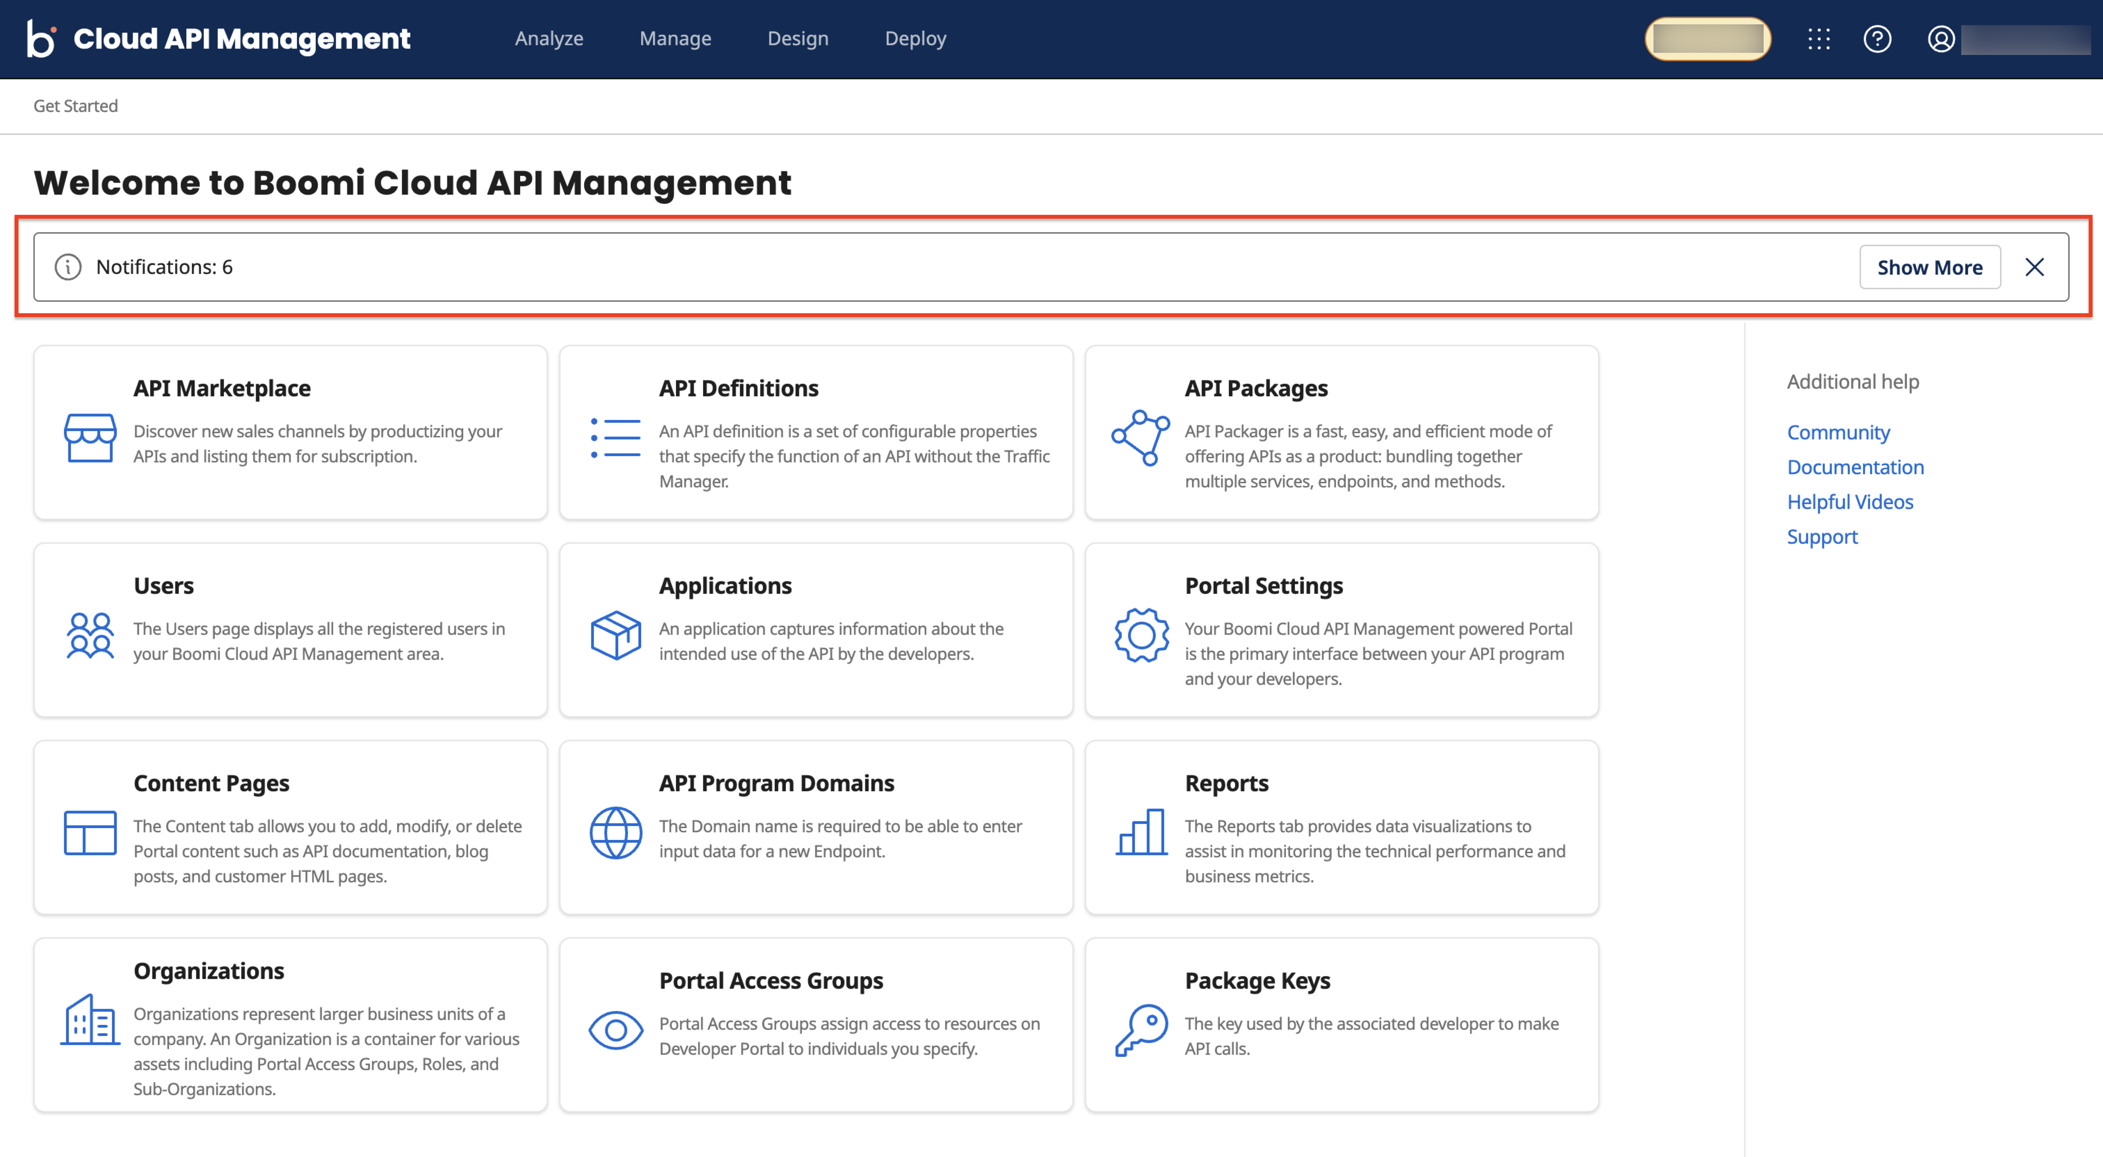The width and height of the screenshot is (2103, 1157).
Task: Click the API Marketplace storefront icon
Action: [x=90, y=438]
